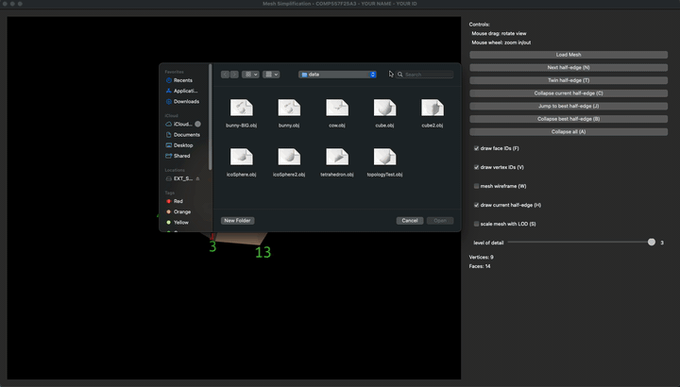Click the Collapse all (A) button
Image resolution: width=680 pixels, height=387 pixels.
pos(569,132)
